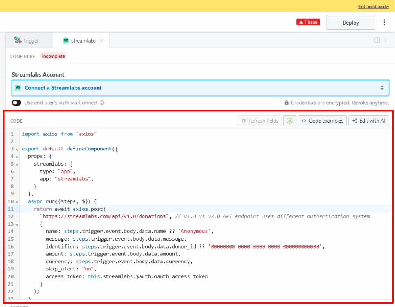Collapse the streamlabs fold at line 5
The height and width of the screenshot is (307, 395).
(x=17, y=164)
